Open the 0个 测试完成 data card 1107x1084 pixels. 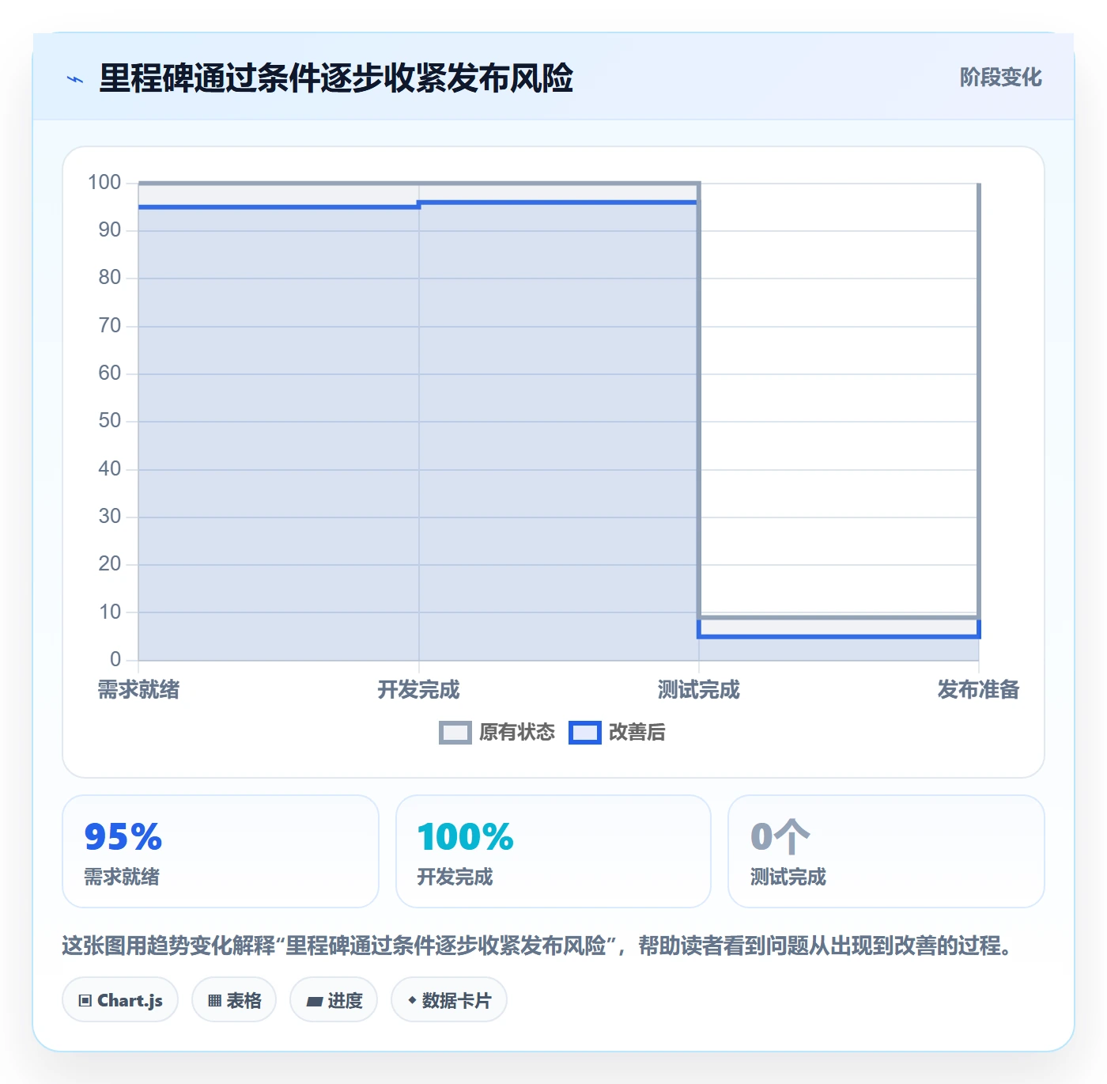(886, 851)
